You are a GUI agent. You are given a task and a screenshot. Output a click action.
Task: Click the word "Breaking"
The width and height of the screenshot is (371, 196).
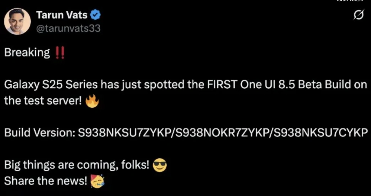tap(27, 53)
